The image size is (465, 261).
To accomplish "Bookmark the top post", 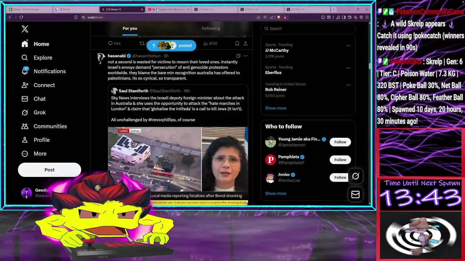I will pos(237,43).
